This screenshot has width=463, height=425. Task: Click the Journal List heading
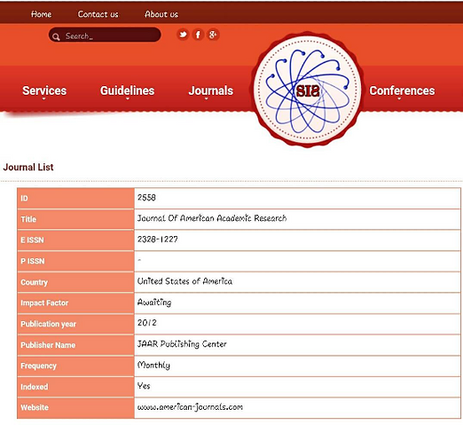pos(28,167)
